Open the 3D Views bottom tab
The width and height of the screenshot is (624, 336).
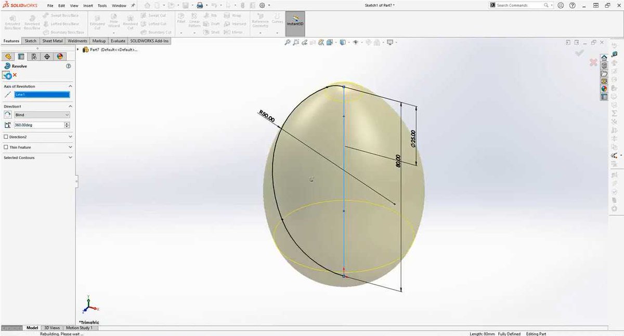pyautogui.click(x=51, y=328)
